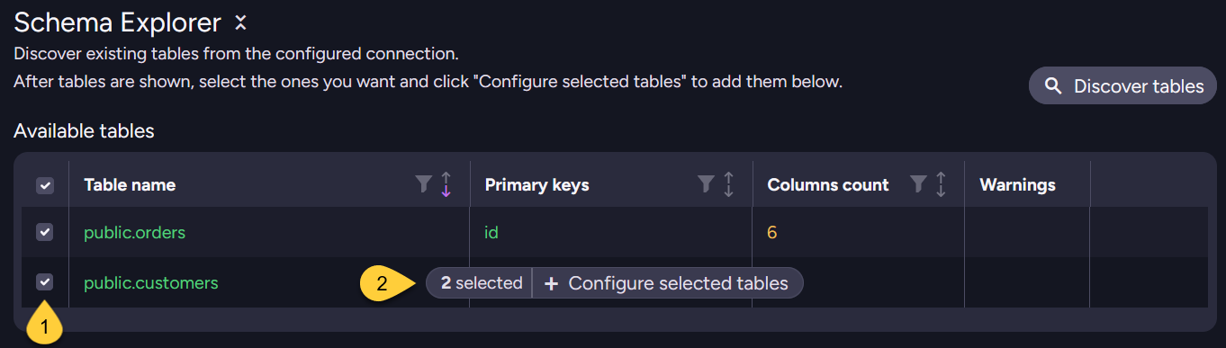Select the id primary key cell for orders

coord(491,232)
